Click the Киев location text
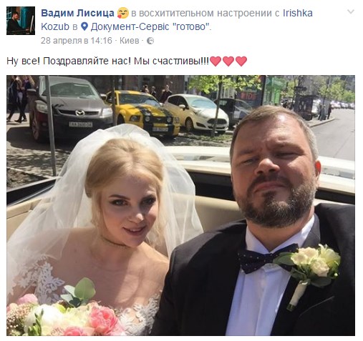Screen dimensions: 363x341 [x=130, y=41]
